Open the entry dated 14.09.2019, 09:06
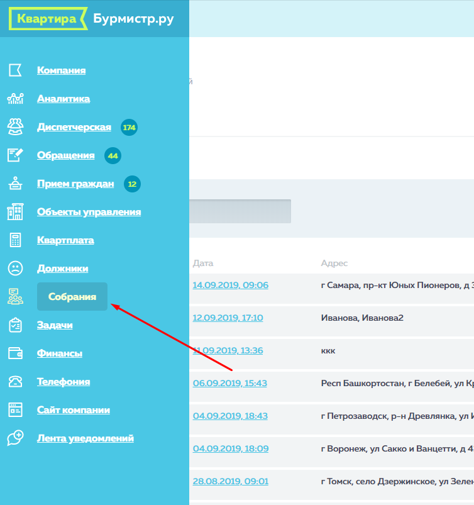474x505 pixels. coord(230,285)
